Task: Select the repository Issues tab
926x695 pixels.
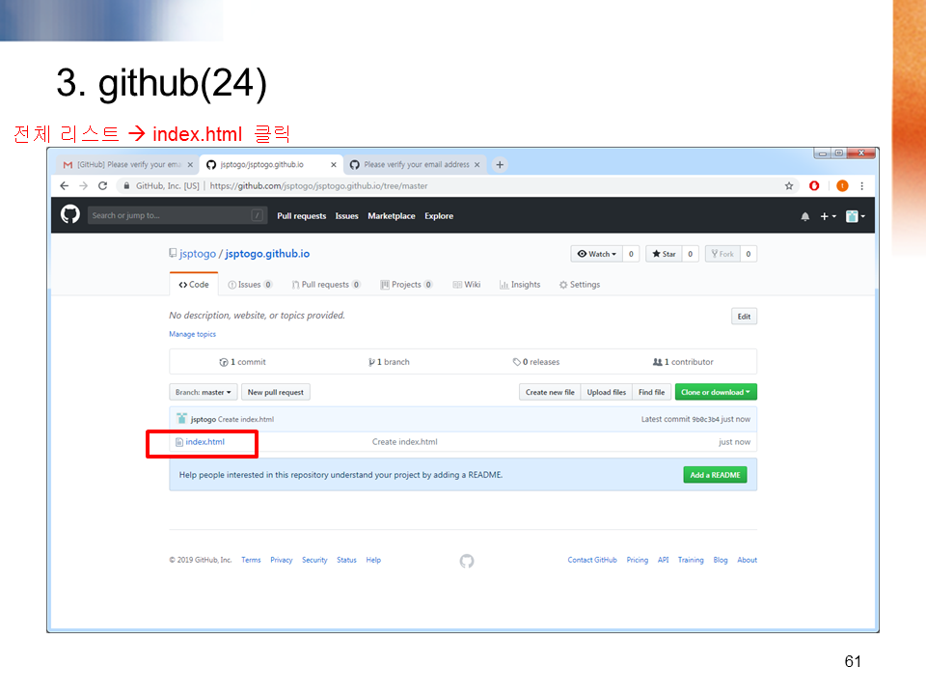Action: point(250,284)
